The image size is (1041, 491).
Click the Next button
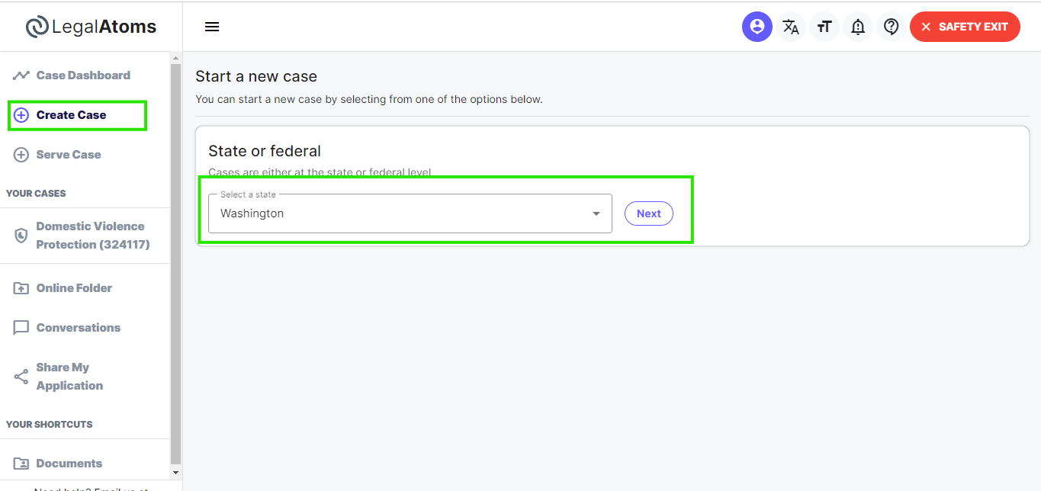[649, 213]
